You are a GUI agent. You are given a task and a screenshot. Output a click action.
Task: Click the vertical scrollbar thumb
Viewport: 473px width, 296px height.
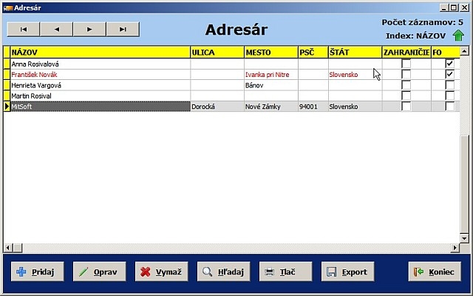click(x=464, y=184)
